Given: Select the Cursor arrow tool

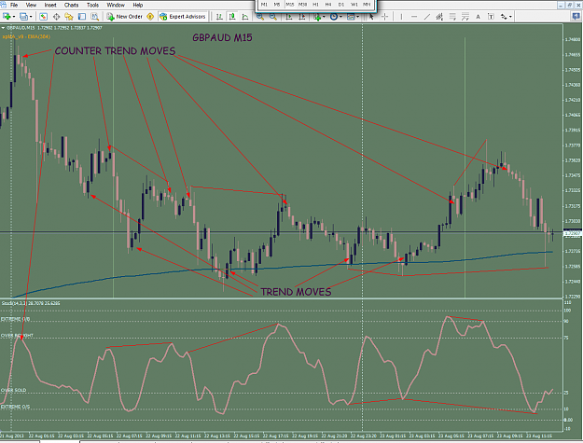Looking at the screenshot, I should click(371, 17).
